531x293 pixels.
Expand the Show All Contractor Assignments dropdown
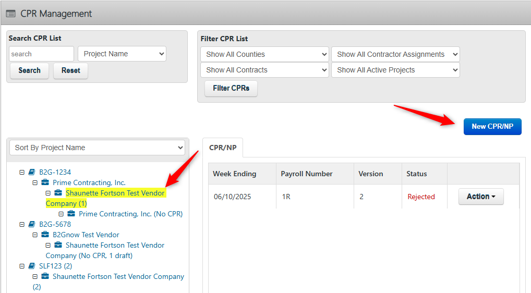tap(395, 54)
